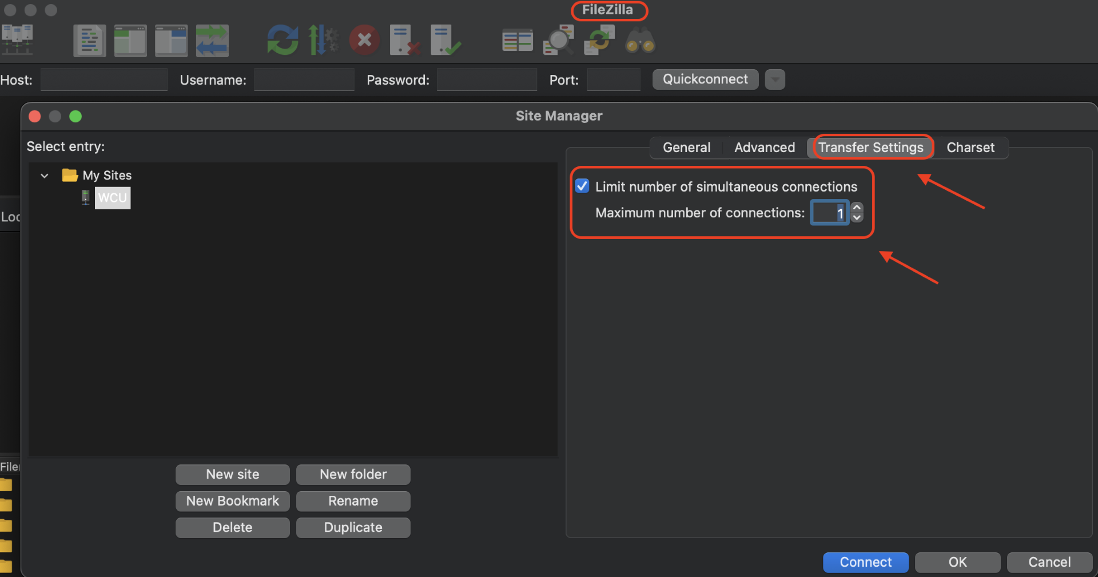Toggle synchronized browsing icon
Image resolution: width=1098 pixels, height=577 pixels.
tap(599, 40)
